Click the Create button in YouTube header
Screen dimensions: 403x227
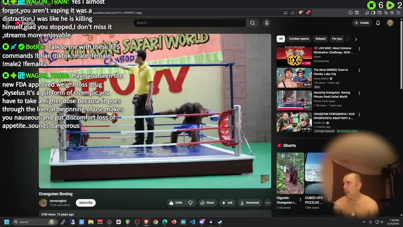(x=361, y=23)
